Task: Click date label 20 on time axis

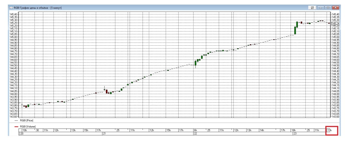Action: pyautogui.click(x=22, y=133)
